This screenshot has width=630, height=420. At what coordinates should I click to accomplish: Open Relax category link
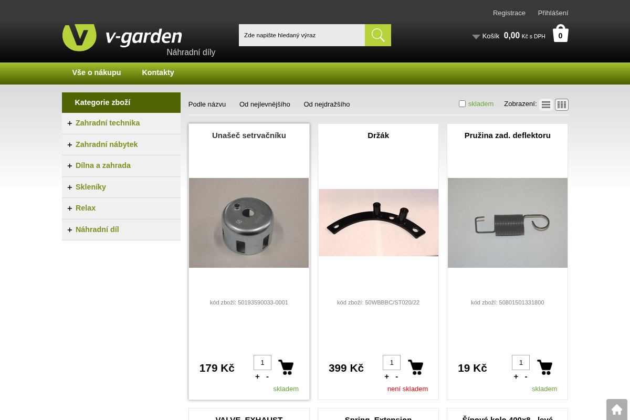(x=86, y=208)
